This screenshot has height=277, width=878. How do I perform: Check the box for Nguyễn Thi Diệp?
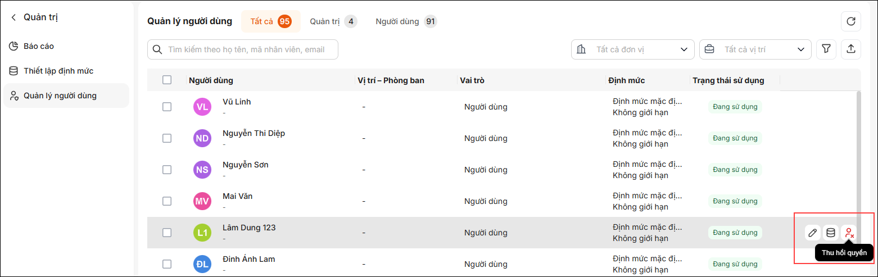pos(167,138)
